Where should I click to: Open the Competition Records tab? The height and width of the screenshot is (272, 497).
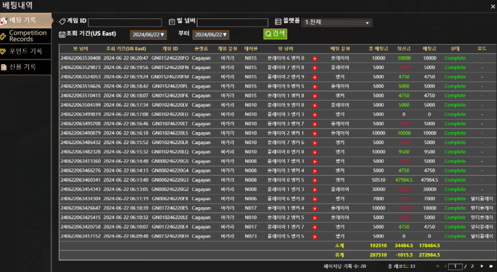point(26,36)
